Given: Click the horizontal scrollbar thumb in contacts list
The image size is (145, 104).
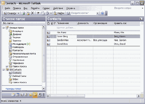Looking at the screenshot, I should 67,96.
